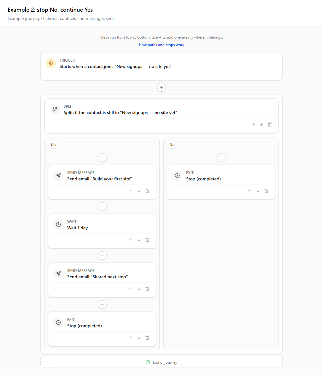The width and height of the screenshot is (323, 375).
Task: Delete the 'Shared next step' email step
Action: click(147, 289)
